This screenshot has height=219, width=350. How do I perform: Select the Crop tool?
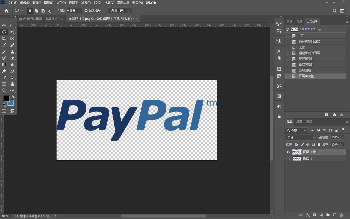pyautogui.click(x=4, y=38)
